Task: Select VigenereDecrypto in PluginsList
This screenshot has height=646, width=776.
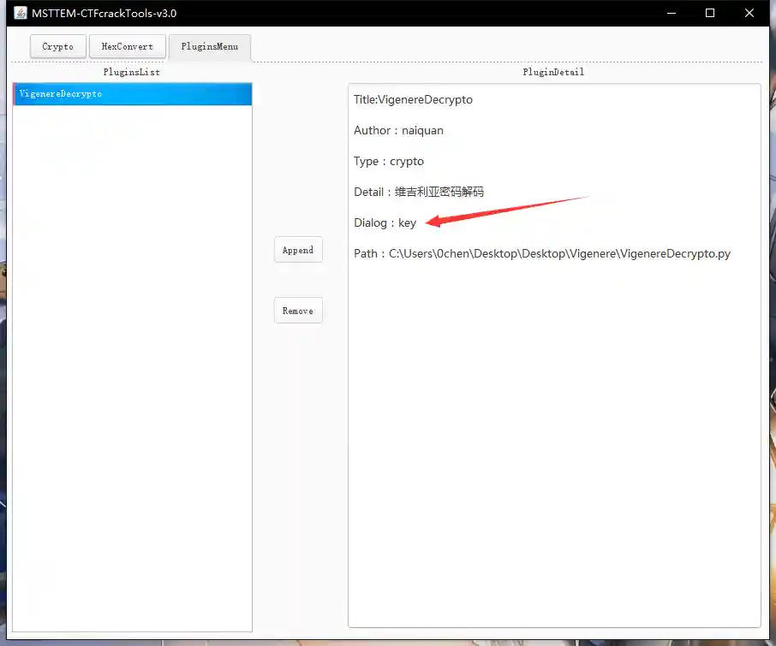Action: point(133,94)
